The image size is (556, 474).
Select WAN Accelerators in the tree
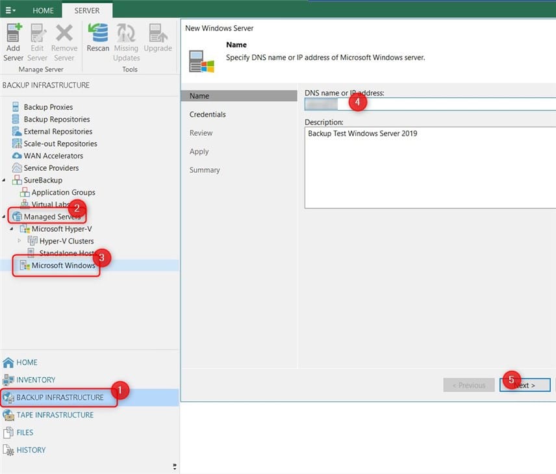click(x=53, y=156)
